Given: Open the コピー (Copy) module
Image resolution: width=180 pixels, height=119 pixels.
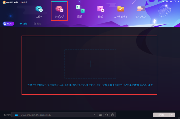Looking at the screenshot, I should point(39,12).
